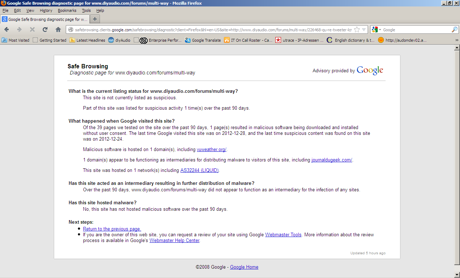Image resolution: width=460 pixels, height=278 pixels.
Task: Open the Tools menu
Action: pyautogui.click(x=86, y=10)
